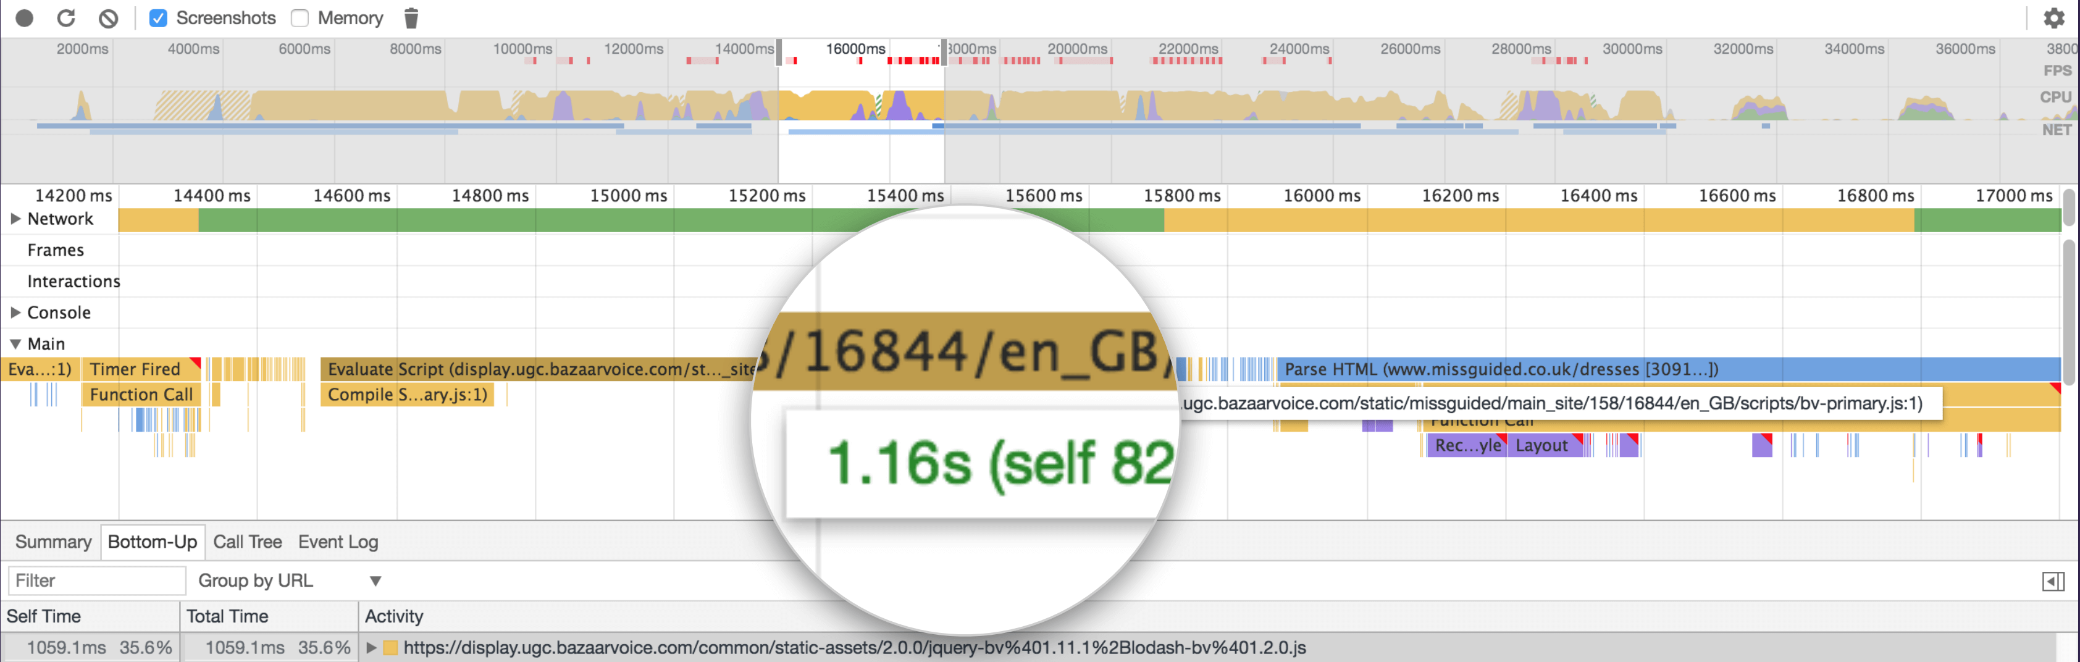Click the clear recording icon

pos(108,18)
